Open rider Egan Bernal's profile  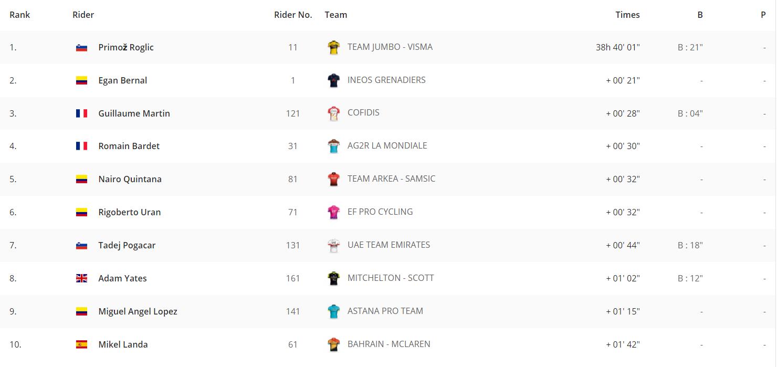point(123,80)
